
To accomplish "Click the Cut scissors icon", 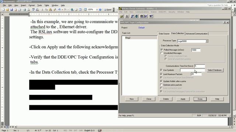I will [42, 10].
